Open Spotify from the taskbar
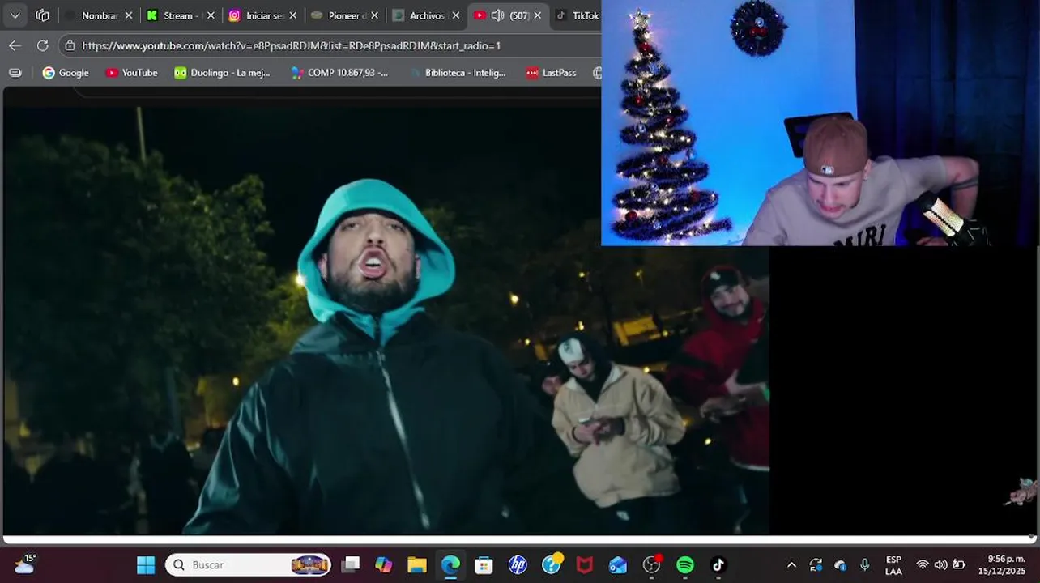This screenshot has width=1040, height=583. pos(685,564)
